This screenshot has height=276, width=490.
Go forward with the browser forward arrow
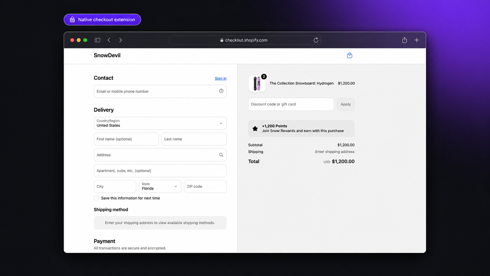(x=120, y=40)
